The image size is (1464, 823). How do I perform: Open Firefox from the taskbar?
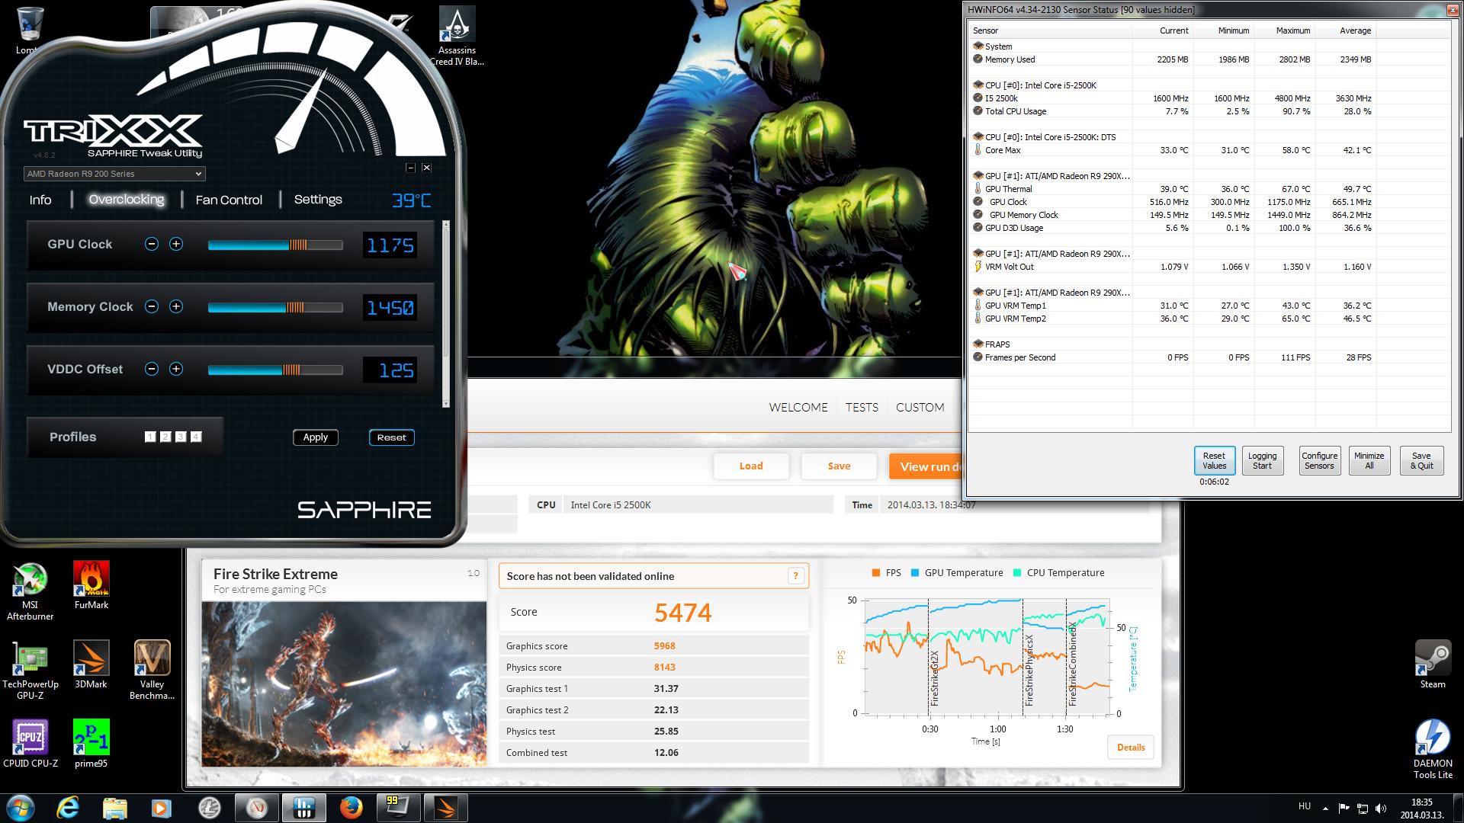351,808
